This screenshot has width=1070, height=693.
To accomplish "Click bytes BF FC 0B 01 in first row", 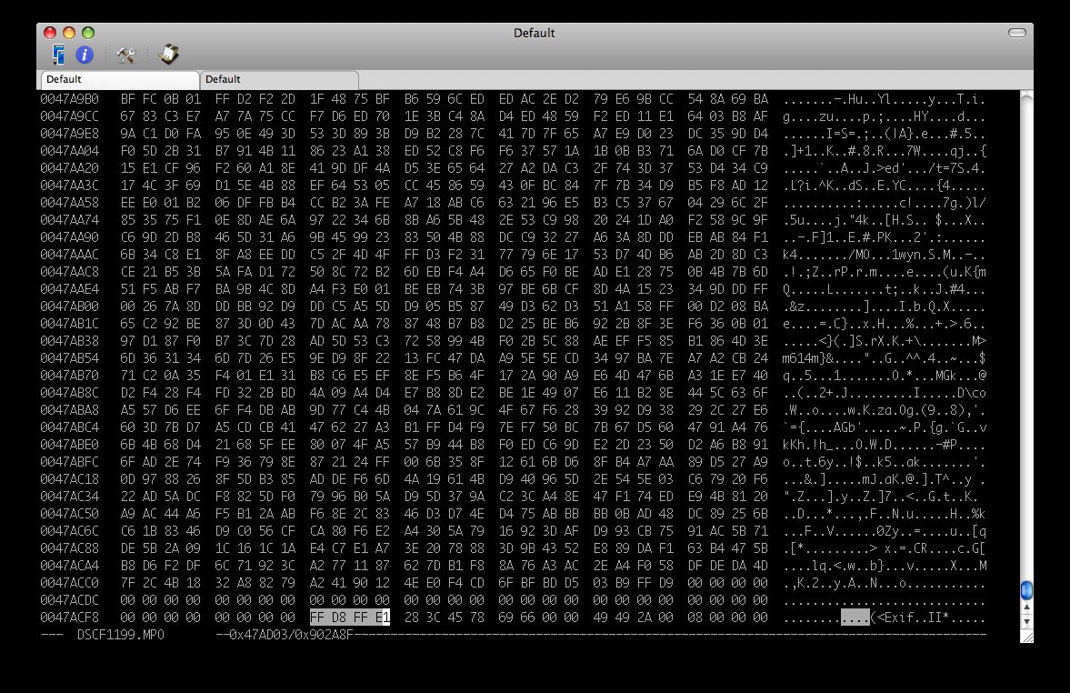I will pyautogui.click(x=160, y=99).
